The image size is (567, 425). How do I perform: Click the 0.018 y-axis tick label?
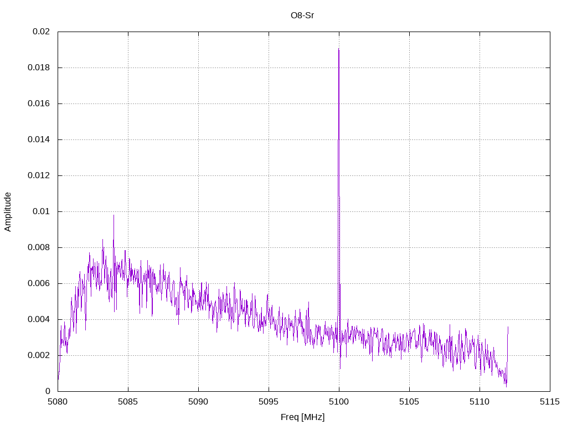39,68
